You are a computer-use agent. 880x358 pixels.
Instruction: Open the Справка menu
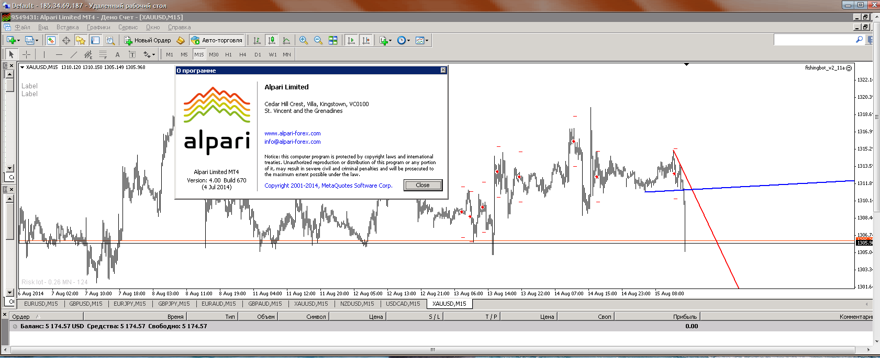click(x=180, y=27)
